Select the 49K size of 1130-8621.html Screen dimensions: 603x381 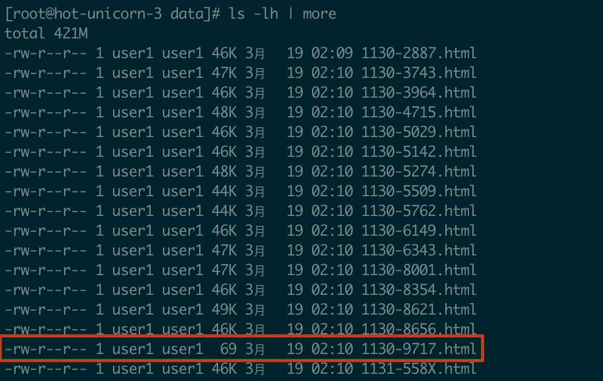pos(224,309)
